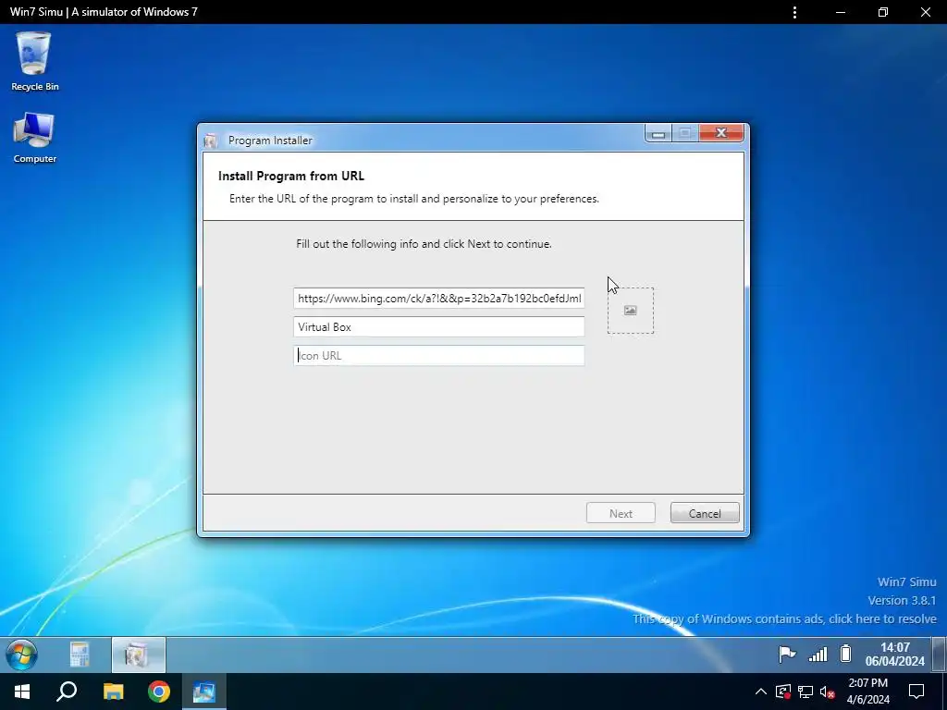This screenshot has height=710, width=947.
Task: Click the program URL field with bing link
Action: 438,299
